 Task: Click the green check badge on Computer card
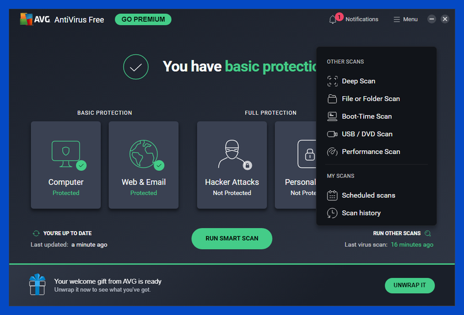81,165
